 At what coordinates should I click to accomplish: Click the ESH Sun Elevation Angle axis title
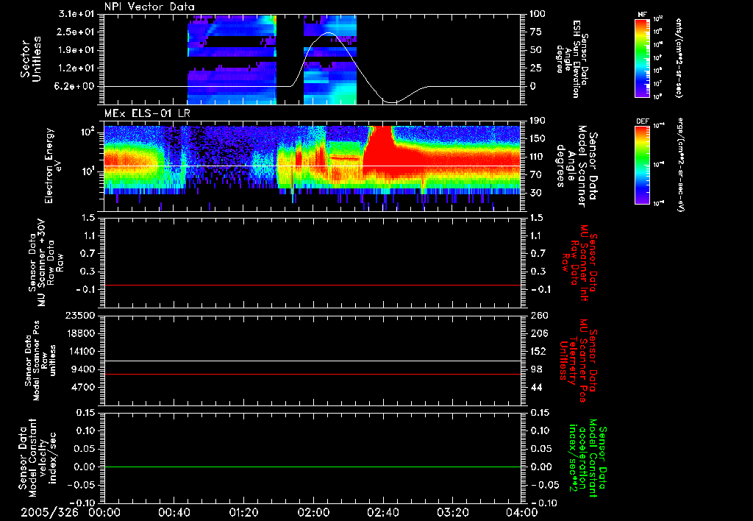[573, 59]
